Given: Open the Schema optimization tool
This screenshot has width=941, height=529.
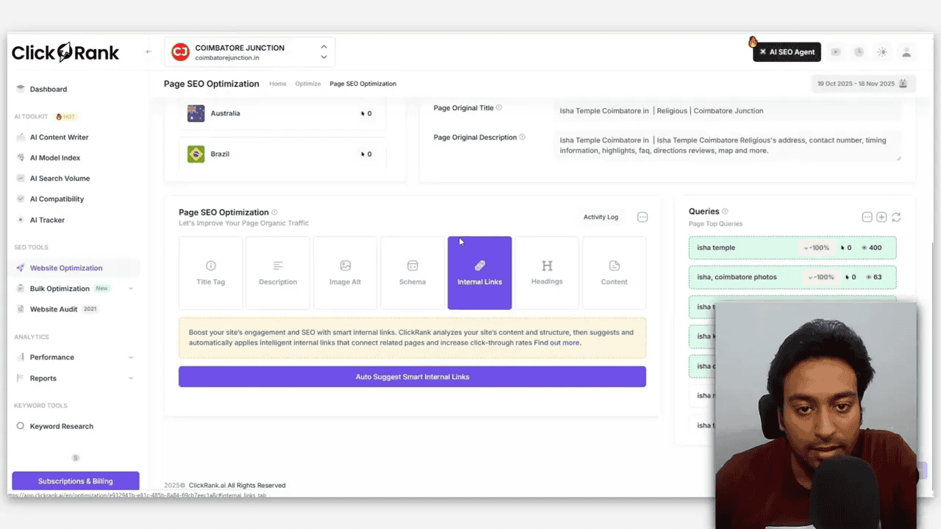Looking at the screenshot, I should point(412,273).
